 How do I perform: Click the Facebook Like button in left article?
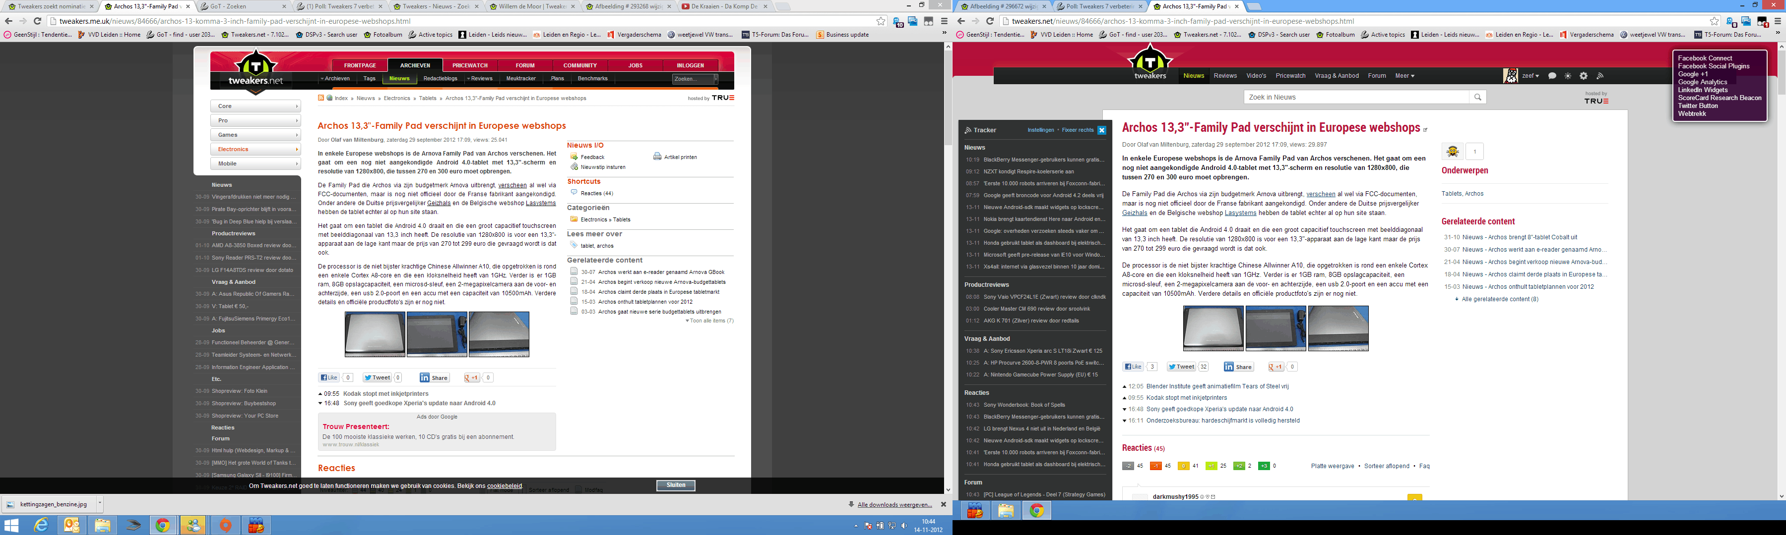pos(328,378)
